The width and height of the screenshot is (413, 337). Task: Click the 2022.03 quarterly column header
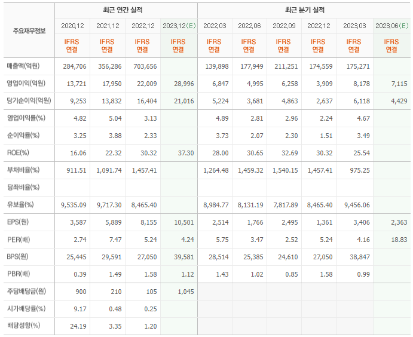[x=215, y=26]
